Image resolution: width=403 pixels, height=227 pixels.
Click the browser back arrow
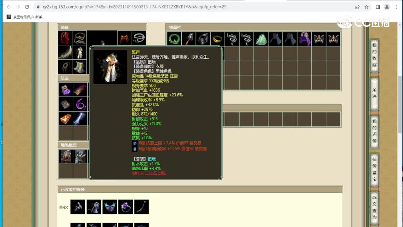(9, 7)
